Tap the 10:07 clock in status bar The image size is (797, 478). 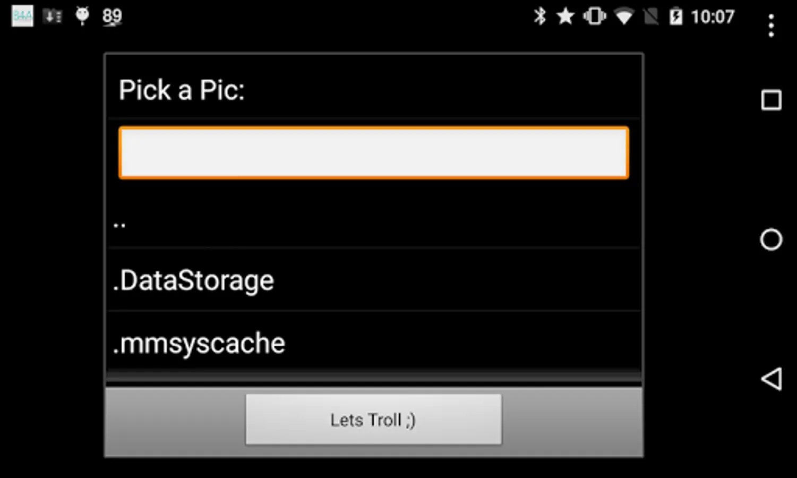713,16
